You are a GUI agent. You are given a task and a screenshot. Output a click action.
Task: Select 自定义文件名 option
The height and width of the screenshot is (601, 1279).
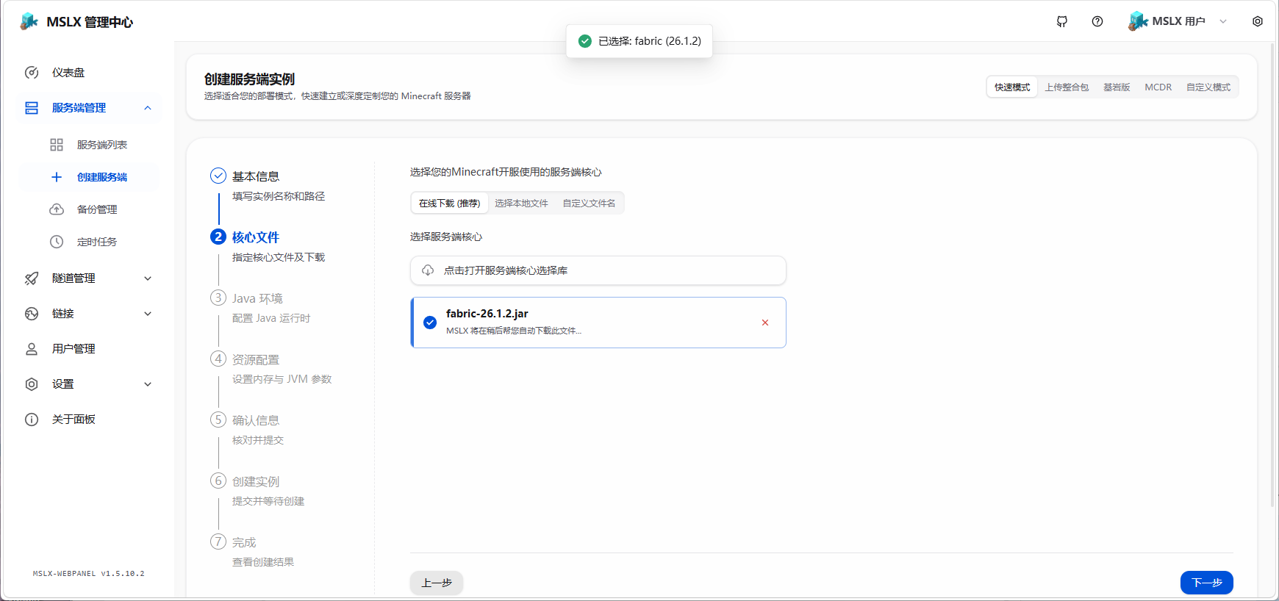tap(589, 203)
